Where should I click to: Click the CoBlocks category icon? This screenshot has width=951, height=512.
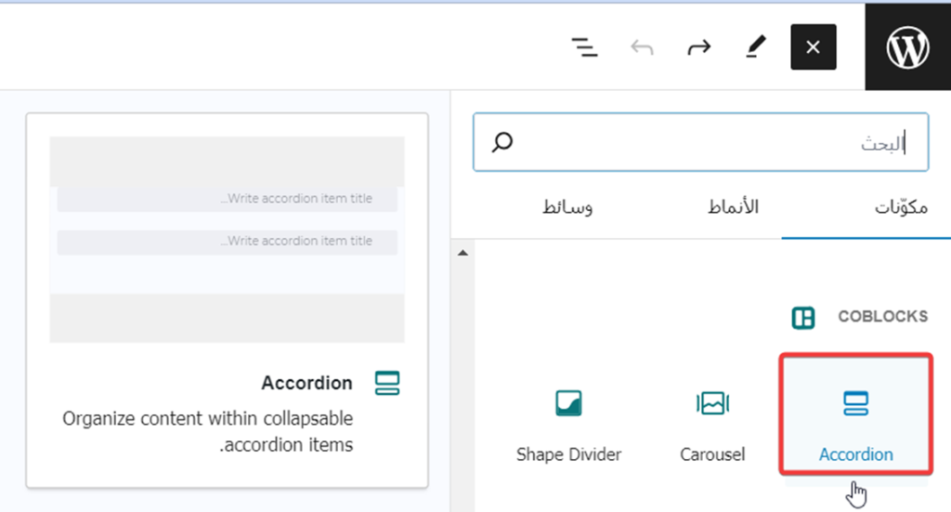(802, 318)
